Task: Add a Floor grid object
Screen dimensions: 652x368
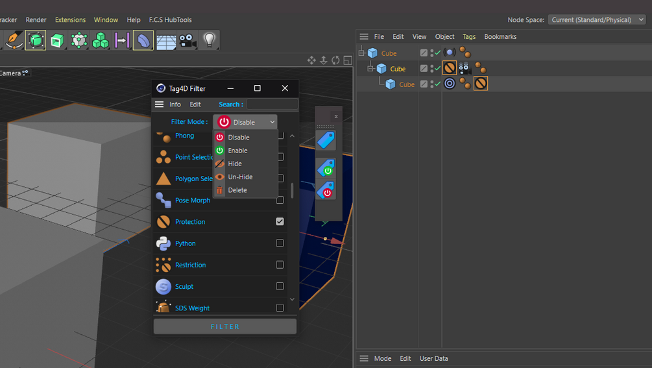Action: click(x=166, y=41)
